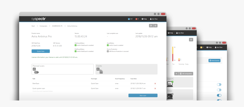Select the Planned scans tab panel

(x=62, y=69)
